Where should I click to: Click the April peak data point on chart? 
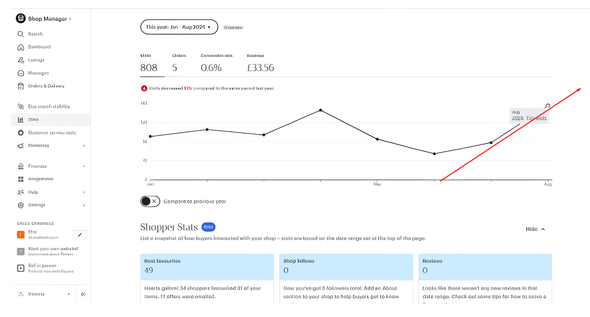pyautogui.click(x=320, y=110)
